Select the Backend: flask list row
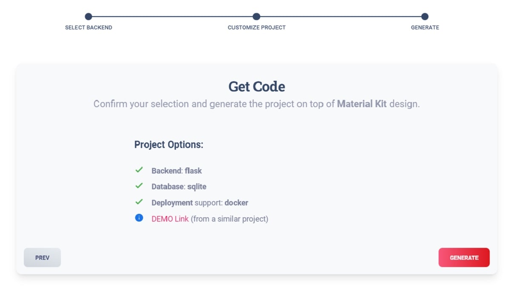This screenshot has height=290, width=511. point(177,171)
